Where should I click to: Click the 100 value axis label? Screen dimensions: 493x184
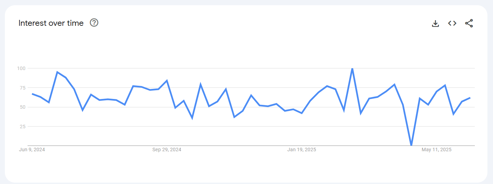[21, 68]
